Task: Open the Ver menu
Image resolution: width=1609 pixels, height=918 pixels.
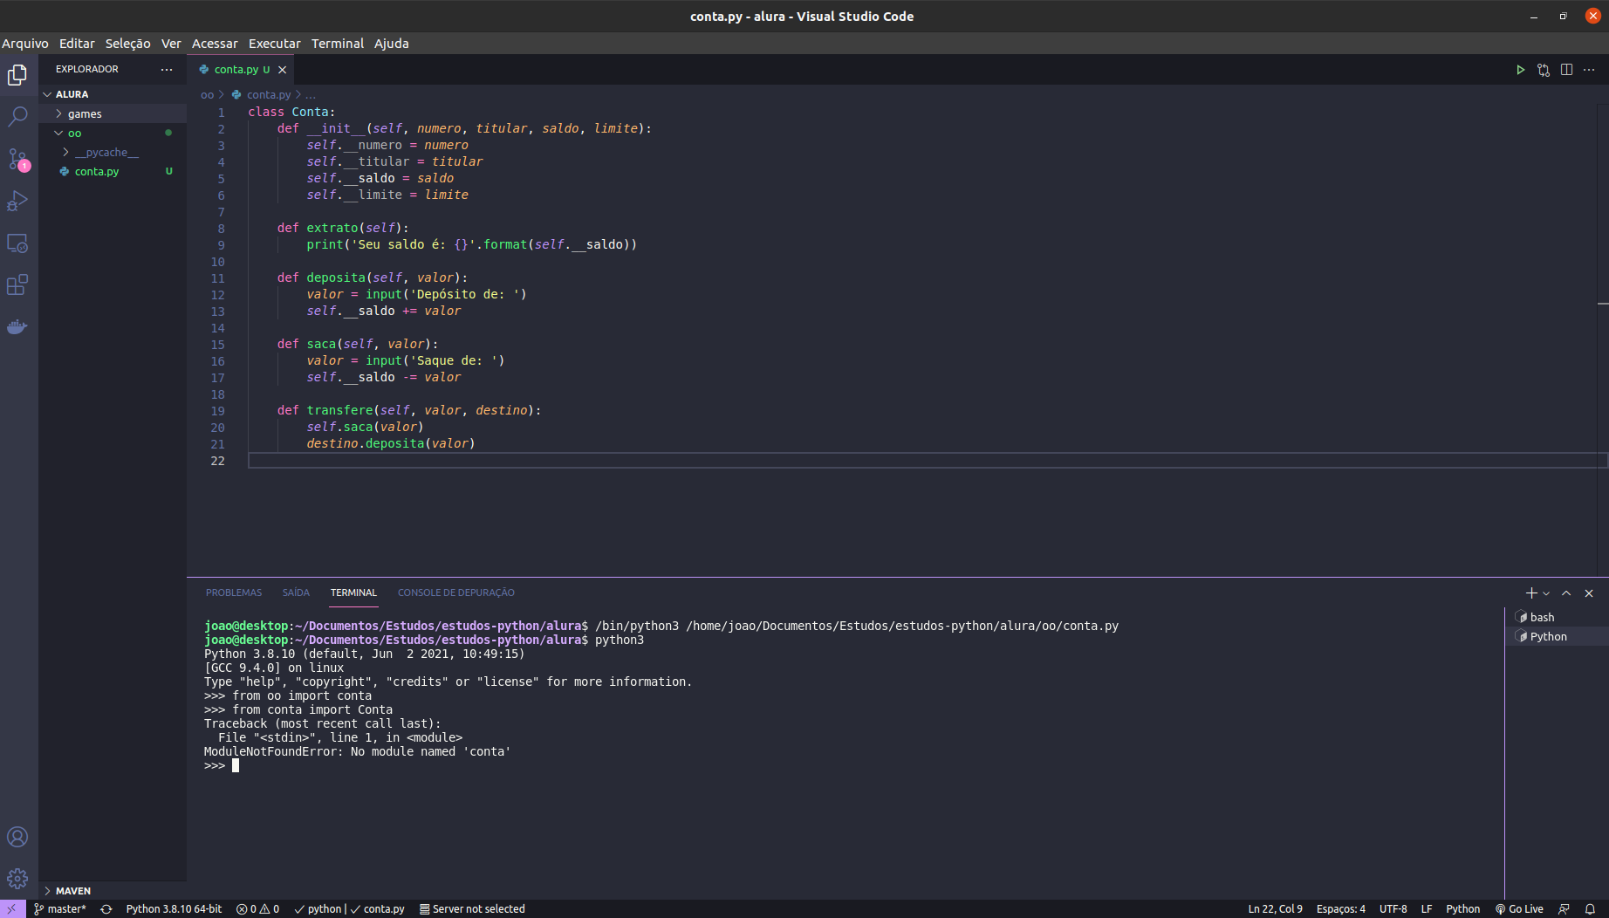Action: coord(171,43)
